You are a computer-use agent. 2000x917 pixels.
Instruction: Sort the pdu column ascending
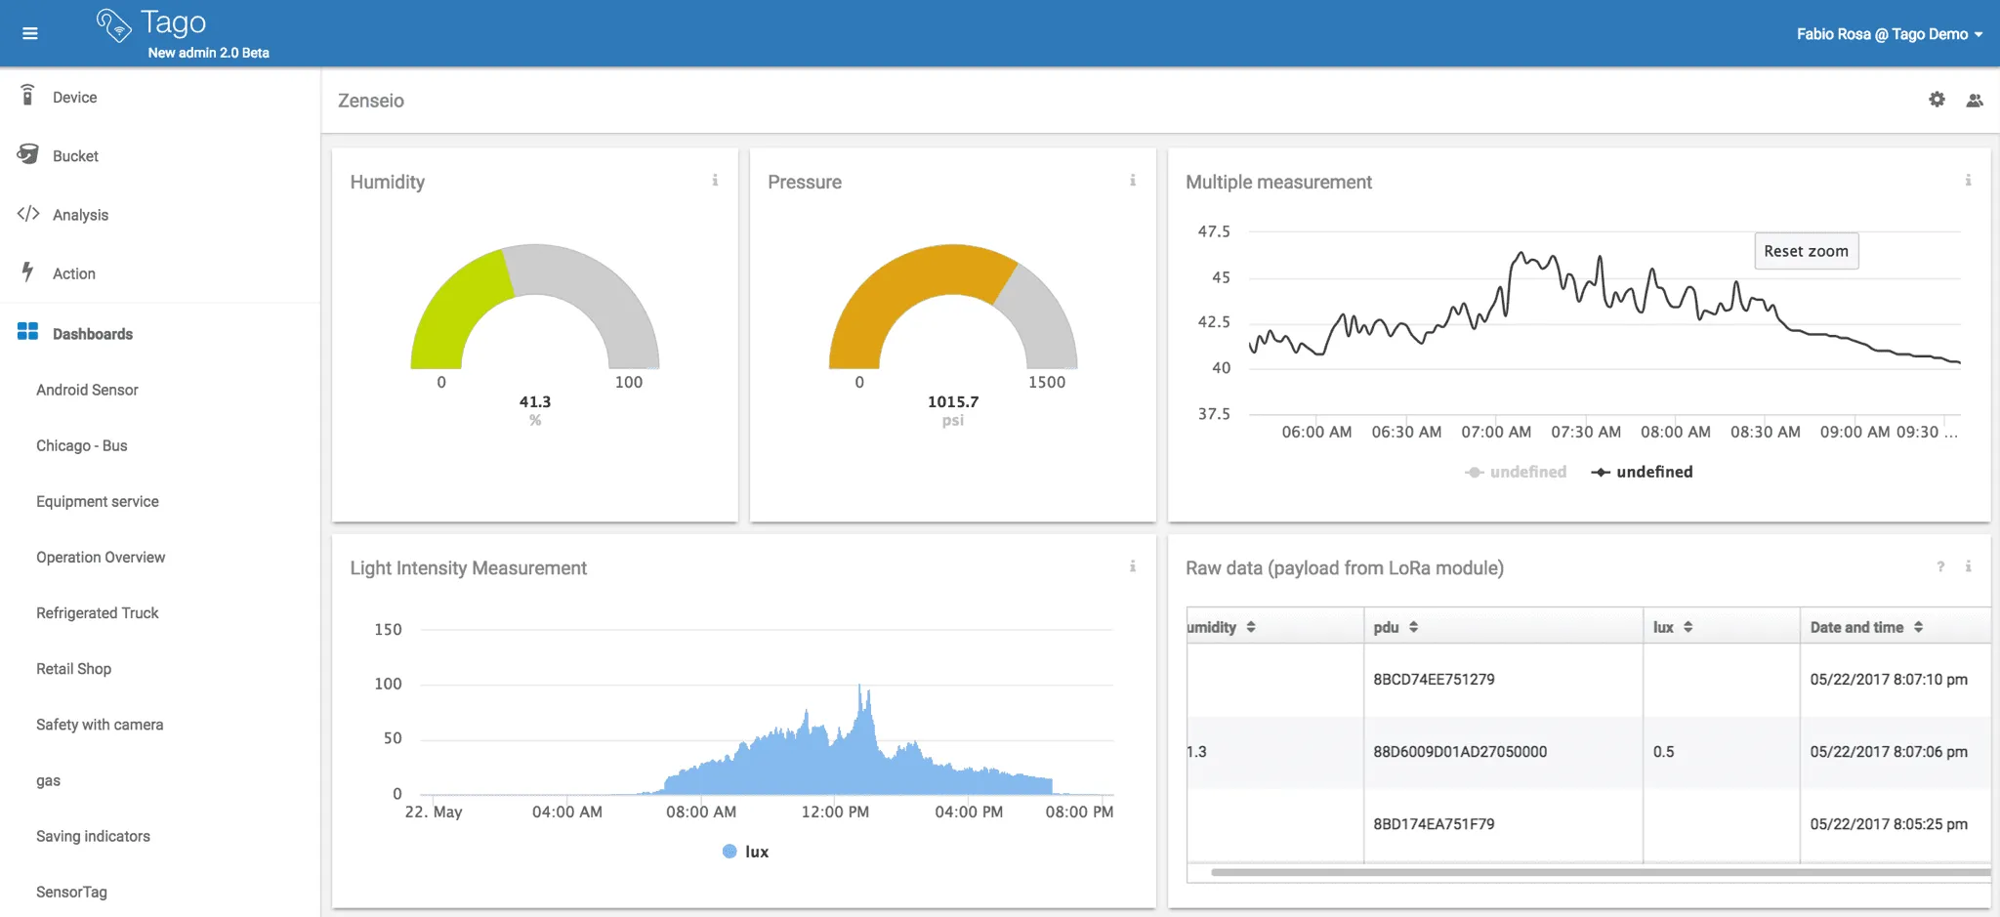pos(1413,626)
